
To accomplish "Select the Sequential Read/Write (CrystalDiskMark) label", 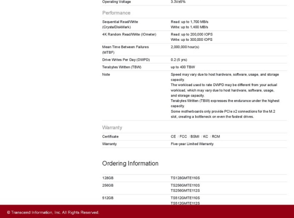I will click(x=120, y=24).
